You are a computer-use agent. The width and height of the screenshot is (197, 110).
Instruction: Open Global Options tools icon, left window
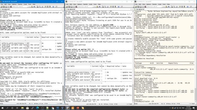(x=48, y=7)
